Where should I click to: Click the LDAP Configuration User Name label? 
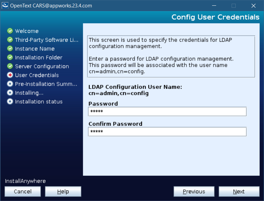click(x=135, y=87)
